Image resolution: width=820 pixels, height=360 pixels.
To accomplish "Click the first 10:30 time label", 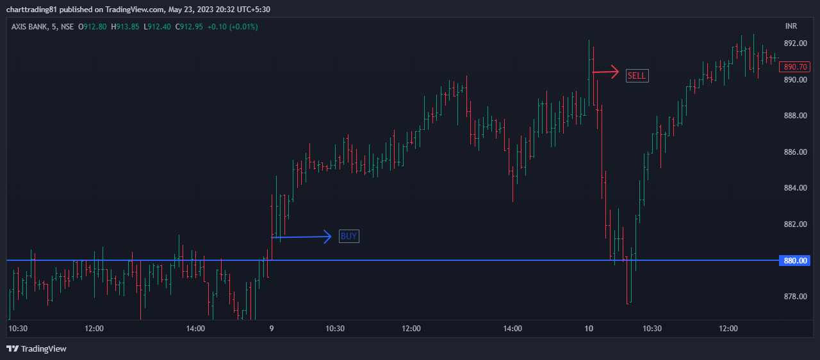I will pos(18,329).
